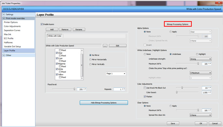The width and height of the screenshot is (223, 127).
Task: Select Clear Options None radio button
Action: [145, 106]
